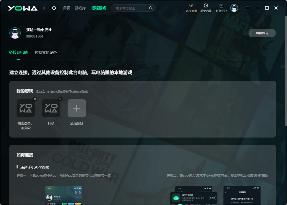Click the top-right user avatar
This screenshot has width=287, height=205.
(234, 8)
